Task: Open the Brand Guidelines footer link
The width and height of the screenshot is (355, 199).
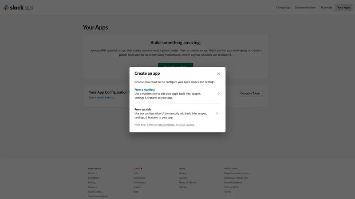Action: 233,182
